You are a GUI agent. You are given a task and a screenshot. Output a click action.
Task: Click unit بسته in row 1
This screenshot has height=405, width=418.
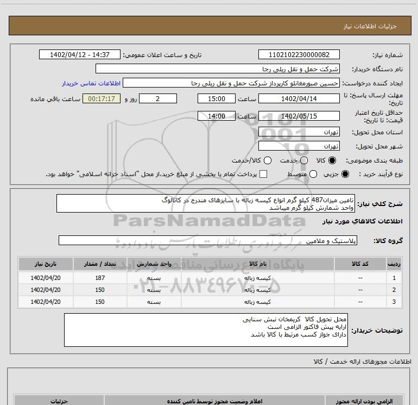pyautogui.click(x=154, y=278)
